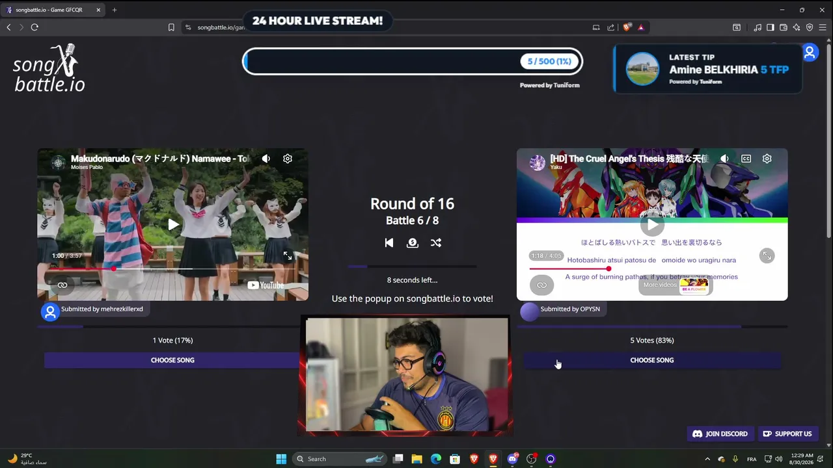Click the Join Discord button
The width and height of the screenshot is (833, 468).
pos(720,434)
